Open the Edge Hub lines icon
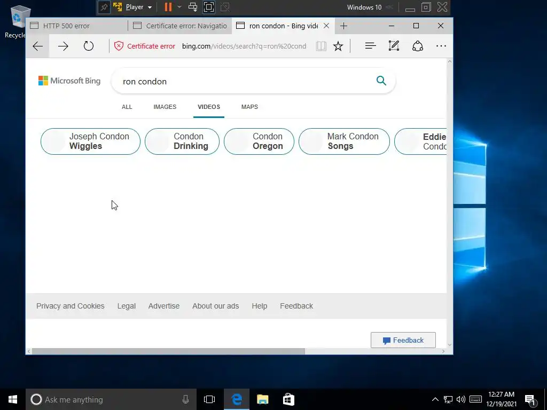547x410 pixels. click(371, 46)
